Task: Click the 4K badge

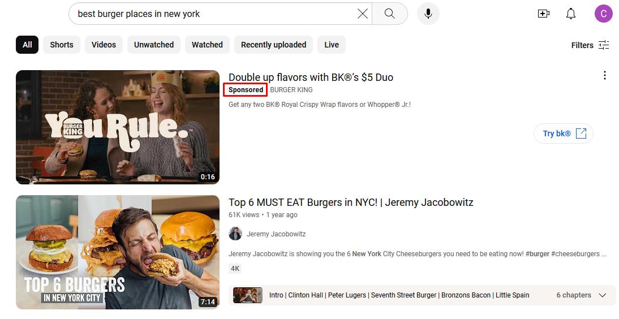Action: [235, 269]
